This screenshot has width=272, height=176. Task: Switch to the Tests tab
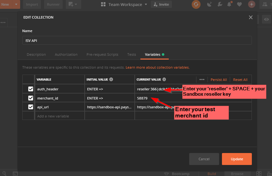click(132, 54)
